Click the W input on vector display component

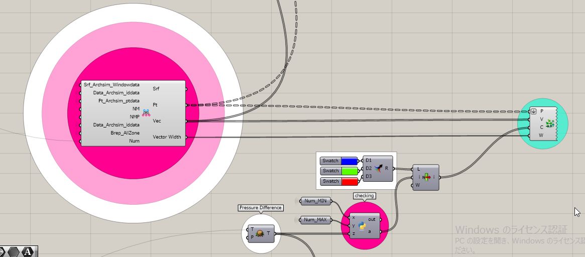(541, 135)
